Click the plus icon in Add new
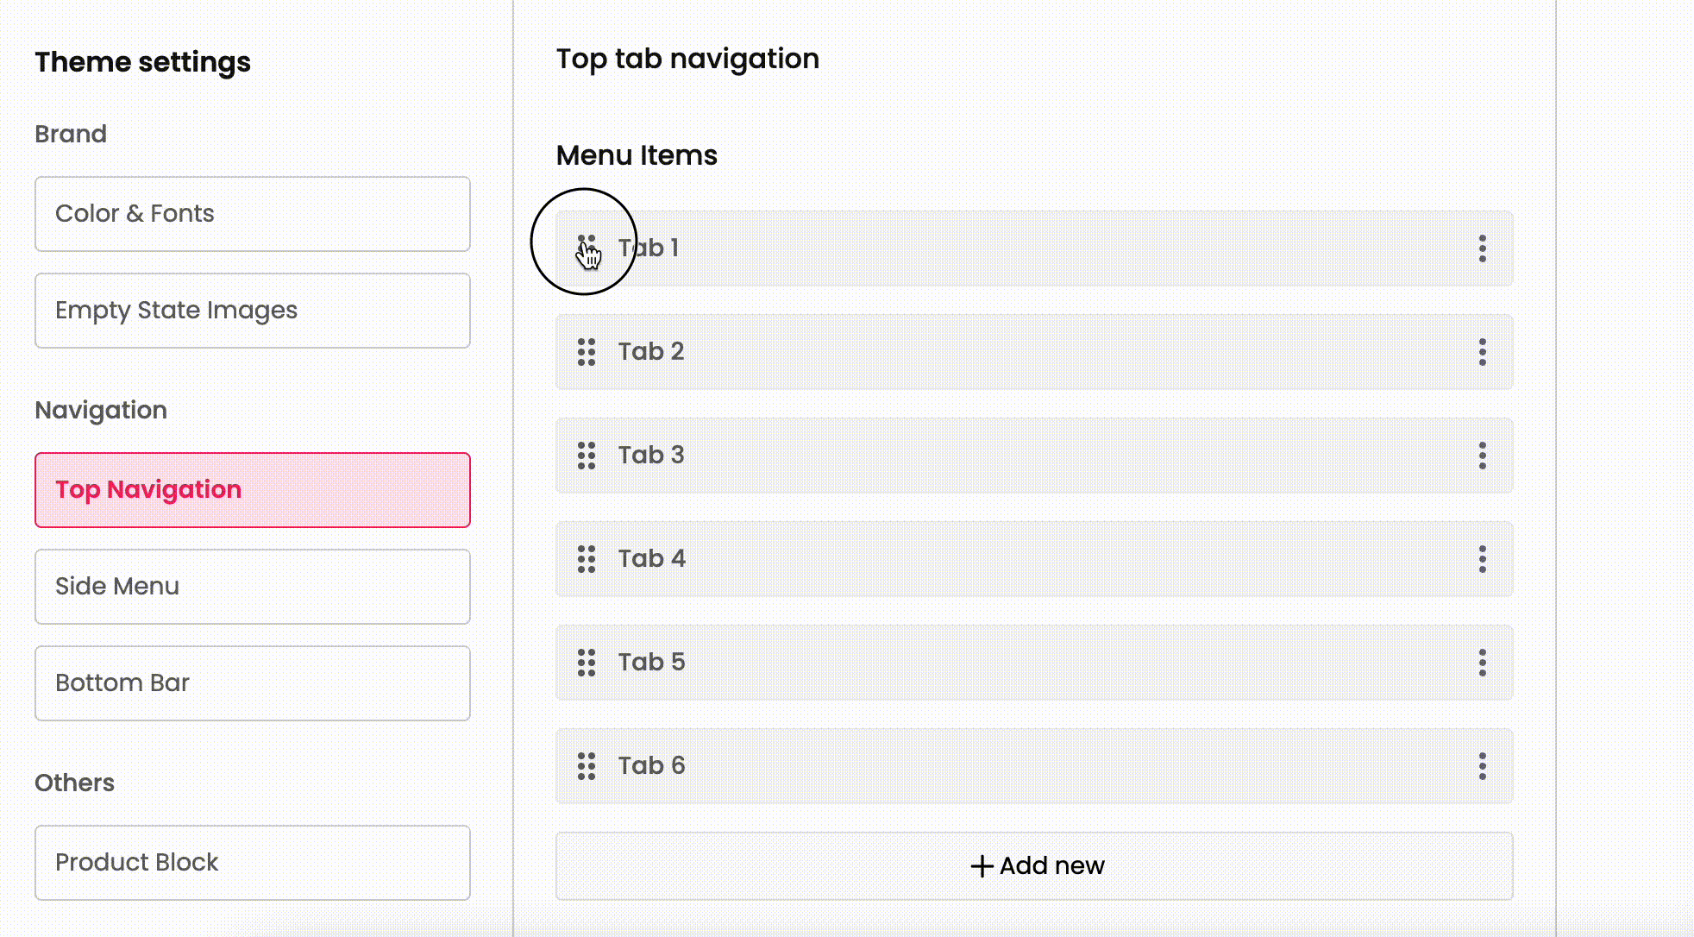The height and width of the screenshot is (937, 1694). [982, 866]
